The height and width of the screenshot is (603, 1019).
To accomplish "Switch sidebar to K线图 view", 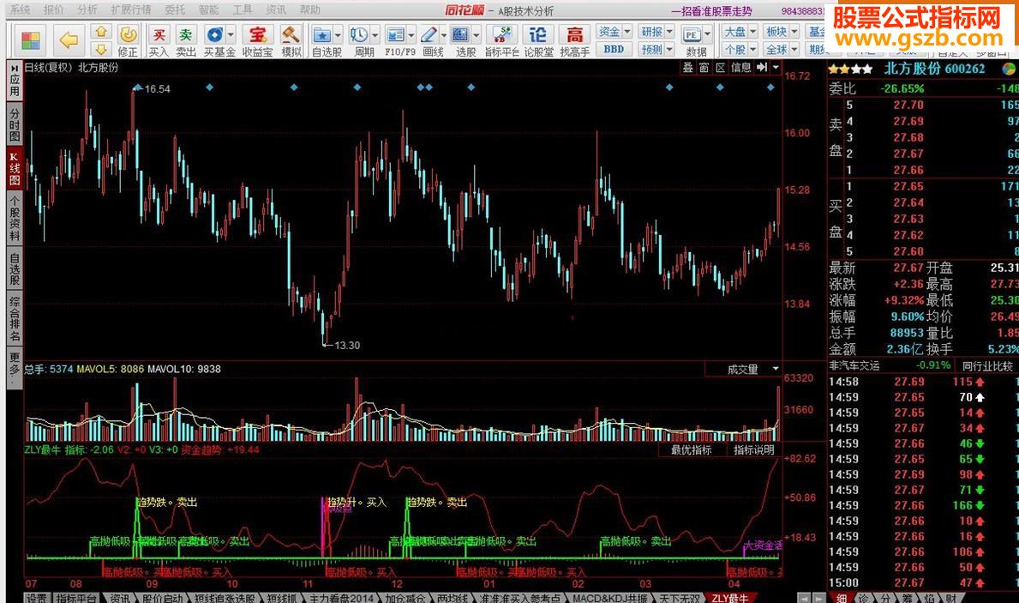I will tap(15, 168).
